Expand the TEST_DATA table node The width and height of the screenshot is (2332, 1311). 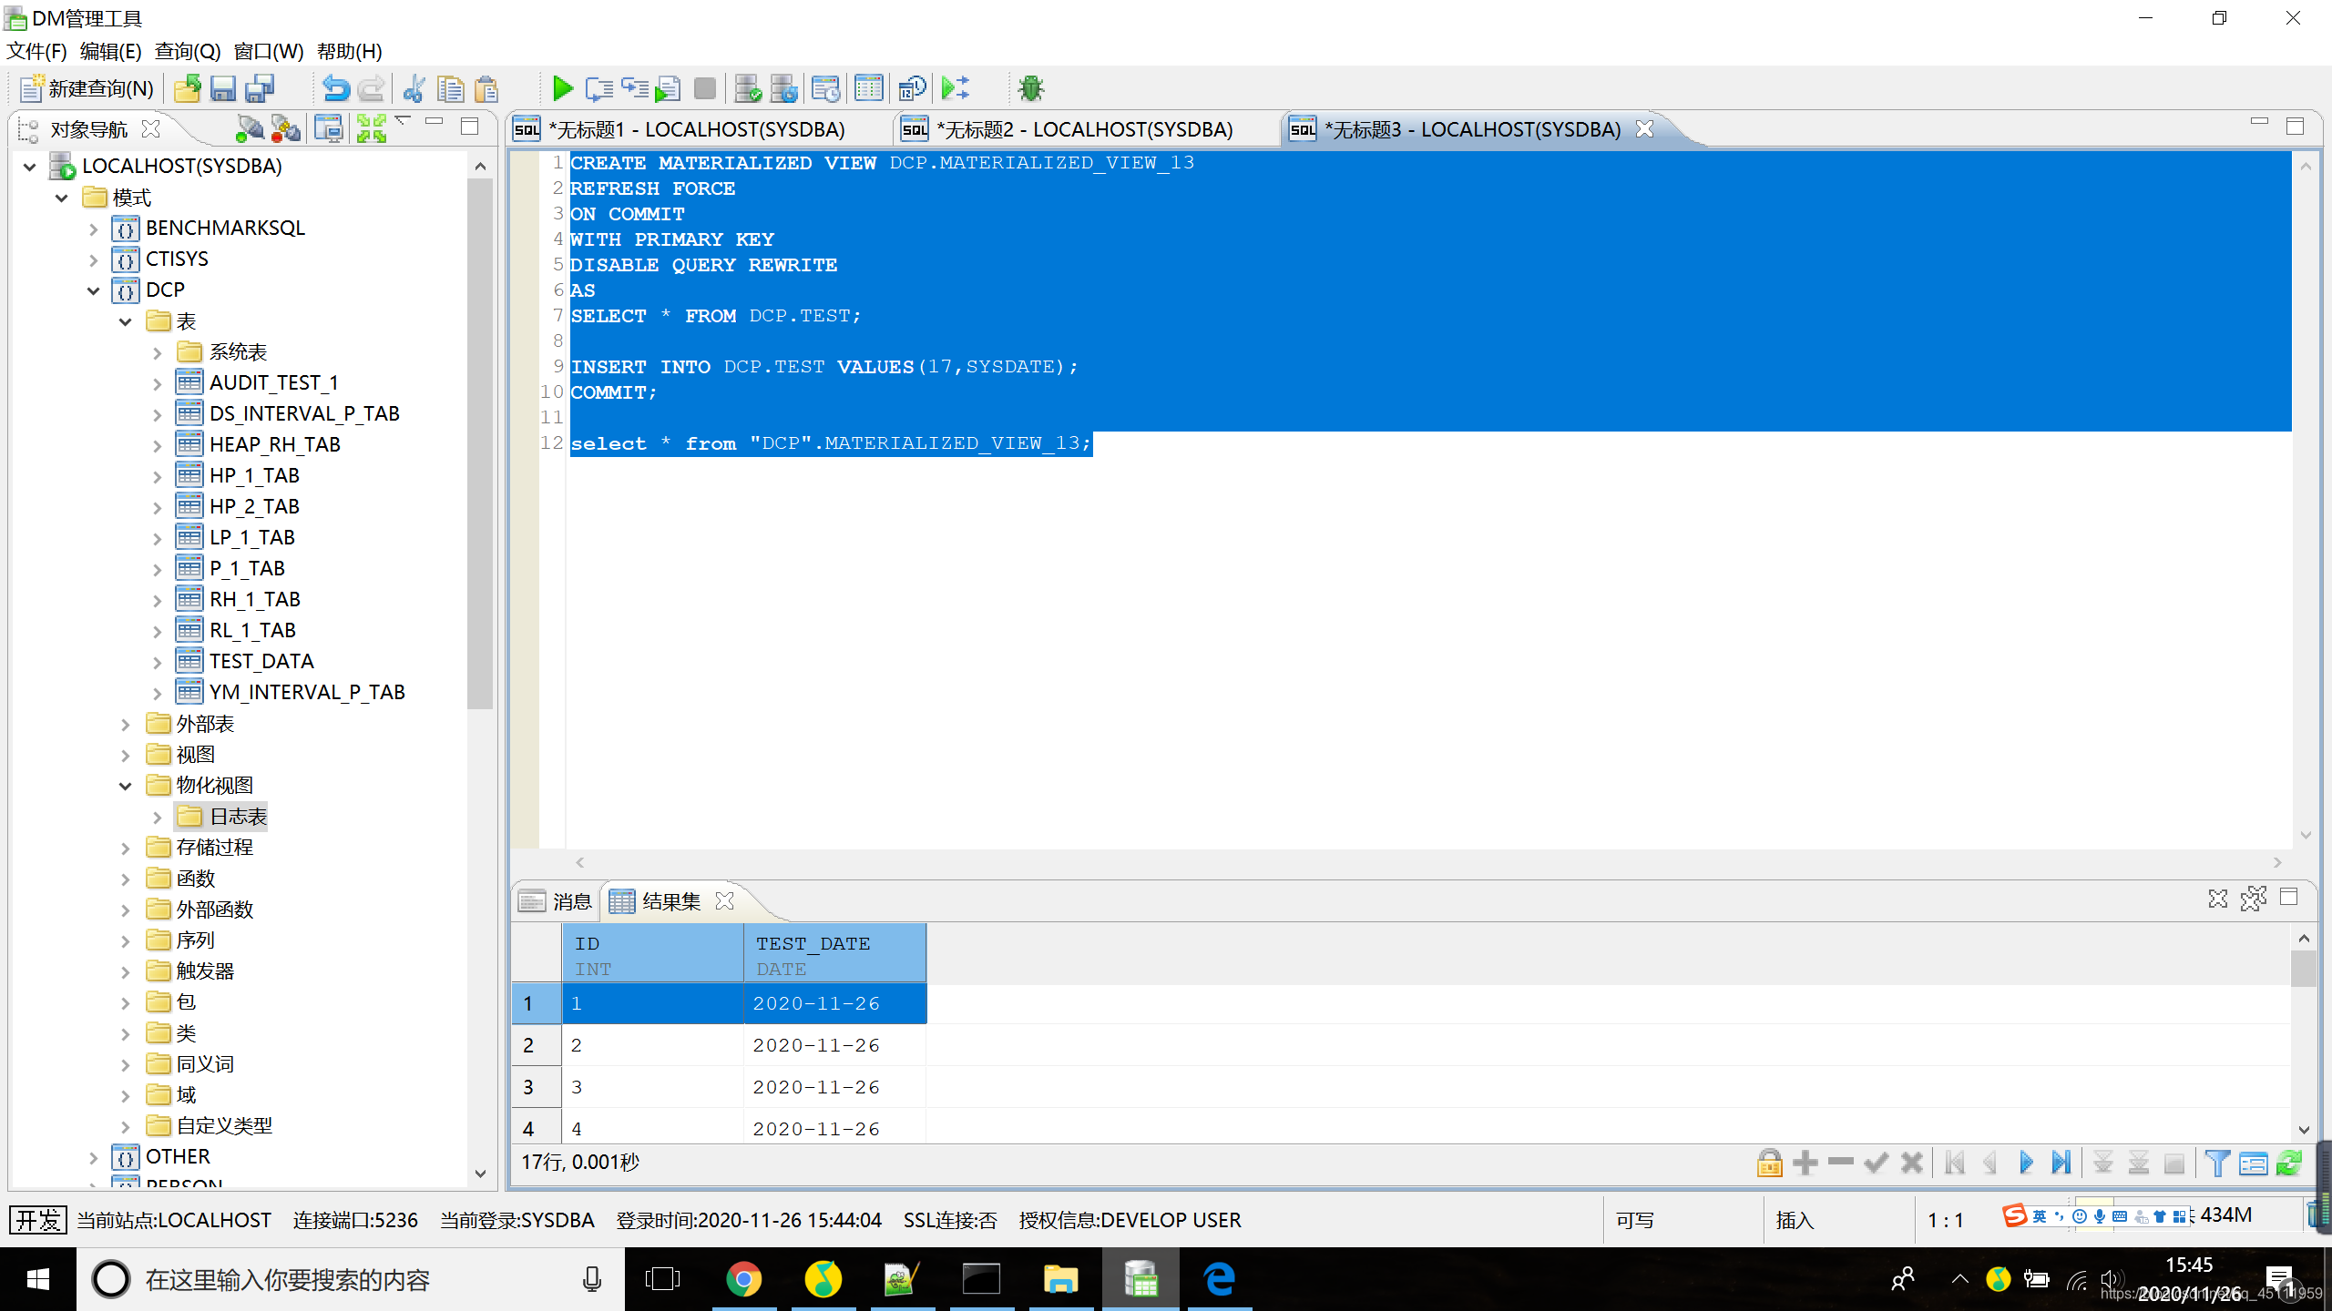pos(158,662)
